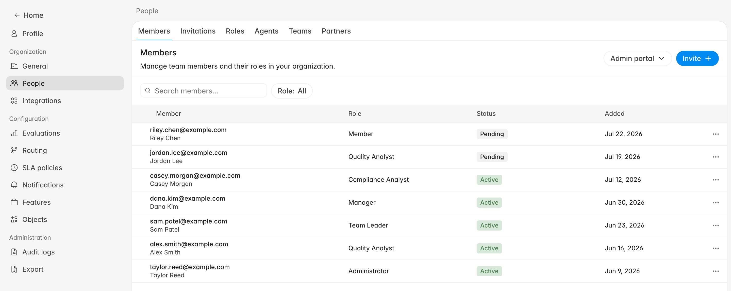The image size is (731, 291).
Task: Go to Home in the sidebar
Action: [x=33, y=15]
